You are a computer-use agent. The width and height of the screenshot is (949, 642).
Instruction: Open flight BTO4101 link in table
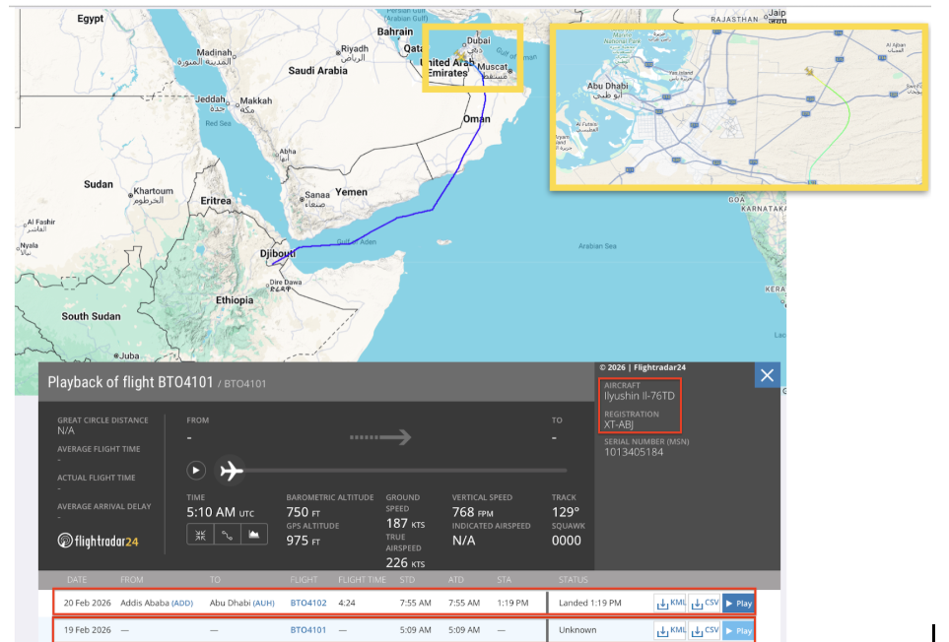point(308,630)
